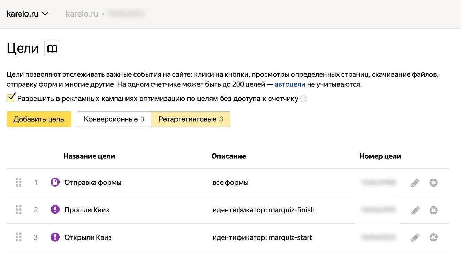Switch to Конверсионные tab
The image size is (461, 266).
point(114,119)
